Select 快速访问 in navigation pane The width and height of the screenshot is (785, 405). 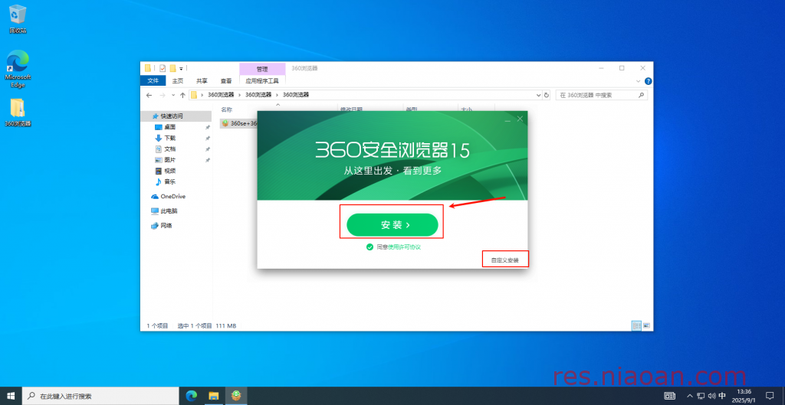coord(176,116)
